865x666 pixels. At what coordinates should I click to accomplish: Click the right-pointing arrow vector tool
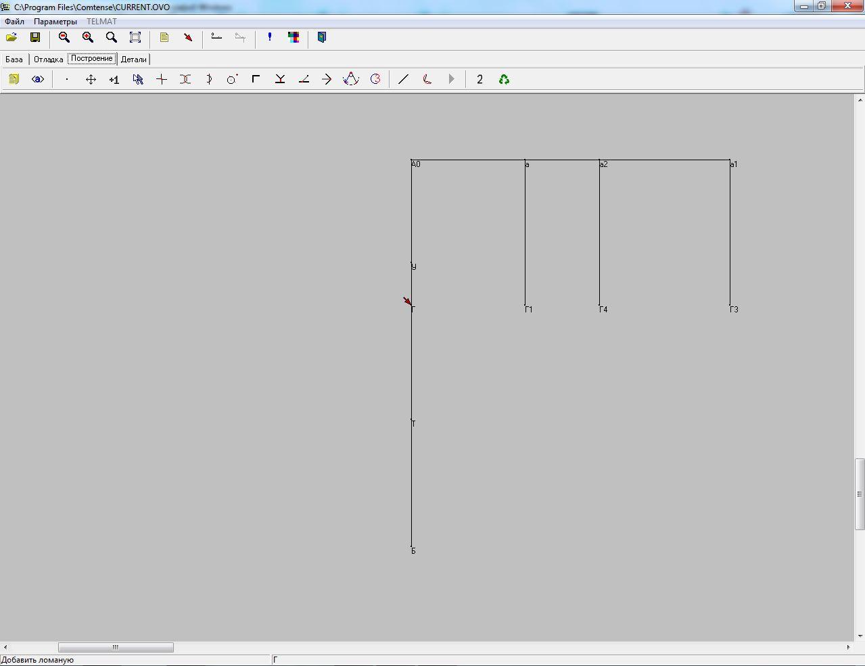coord(327,79)
